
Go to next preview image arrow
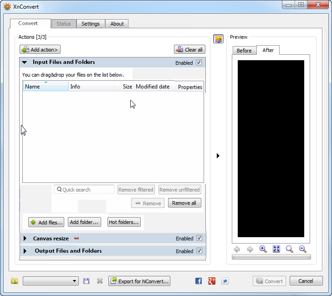pyautogui.click(x=250, y=249)
